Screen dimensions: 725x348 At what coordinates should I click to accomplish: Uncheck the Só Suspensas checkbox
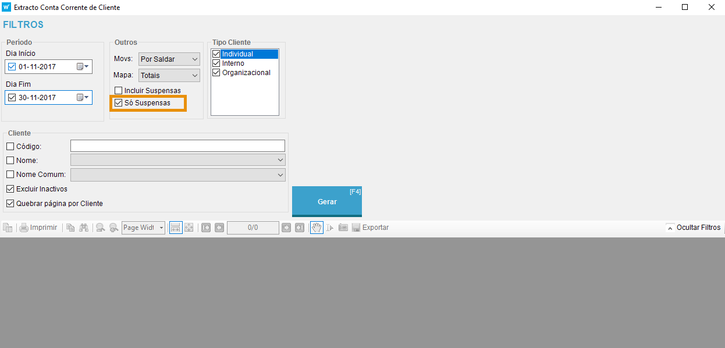[119, 103]
